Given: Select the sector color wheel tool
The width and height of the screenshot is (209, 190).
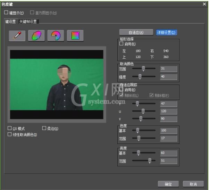Looking at the screenshot, I should tap(56, 35).
